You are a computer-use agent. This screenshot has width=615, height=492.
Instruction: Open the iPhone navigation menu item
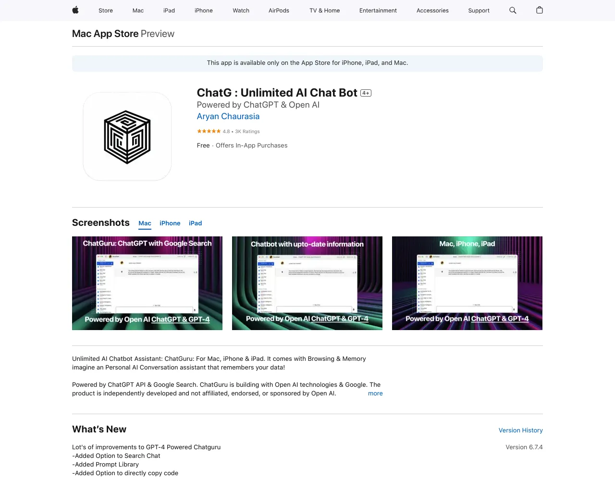(x=203, y=11)
